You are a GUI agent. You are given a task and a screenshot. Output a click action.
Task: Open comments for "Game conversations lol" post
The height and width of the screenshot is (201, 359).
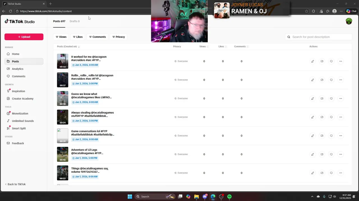(331, 136)
